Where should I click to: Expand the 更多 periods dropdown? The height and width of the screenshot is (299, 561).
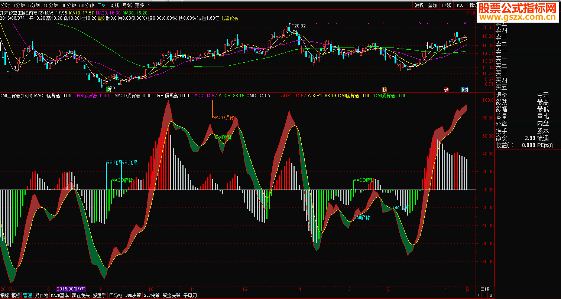point(142,5)
